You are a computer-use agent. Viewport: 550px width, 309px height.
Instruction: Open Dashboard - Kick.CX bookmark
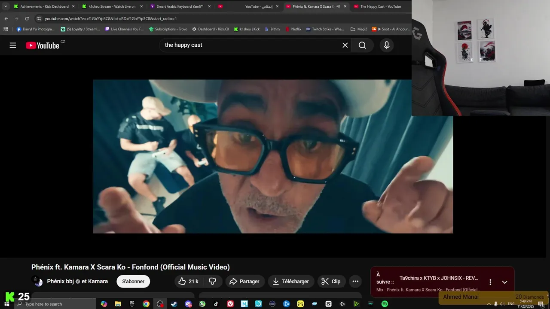pos(211,29)
